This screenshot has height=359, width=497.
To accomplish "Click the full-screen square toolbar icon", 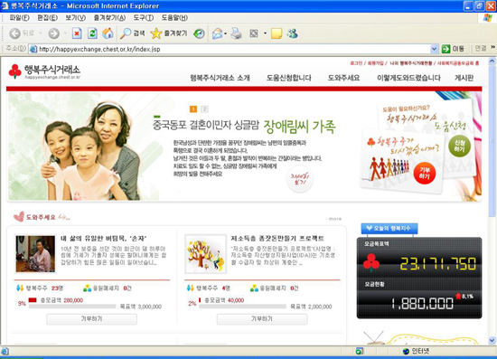I will pos(254,33).
